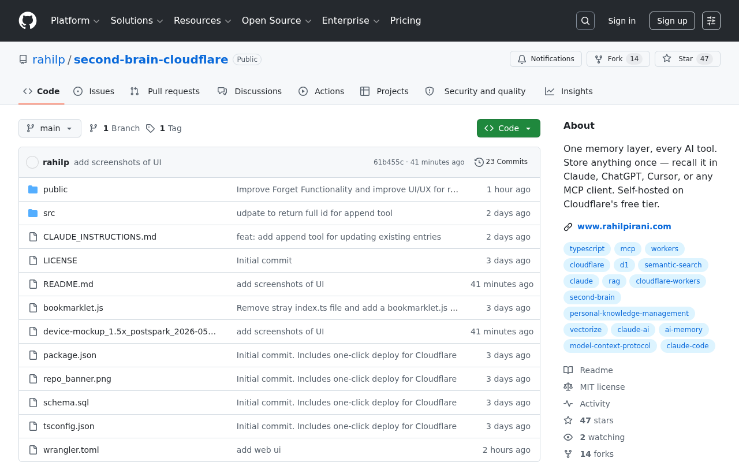
Task: Open the main branch selector dropdown
Action: pos(50,128)
